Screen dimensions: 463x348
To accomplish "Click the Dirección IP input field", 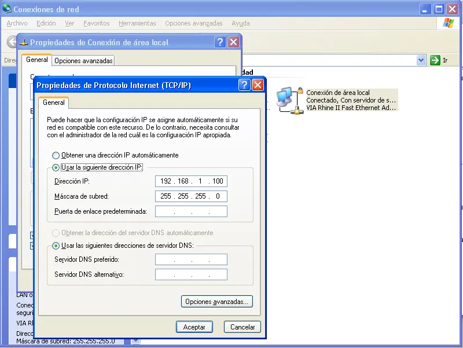I will point(191,181).
